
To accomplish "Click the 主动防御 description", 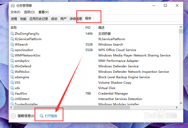I will tap(104, 34).
